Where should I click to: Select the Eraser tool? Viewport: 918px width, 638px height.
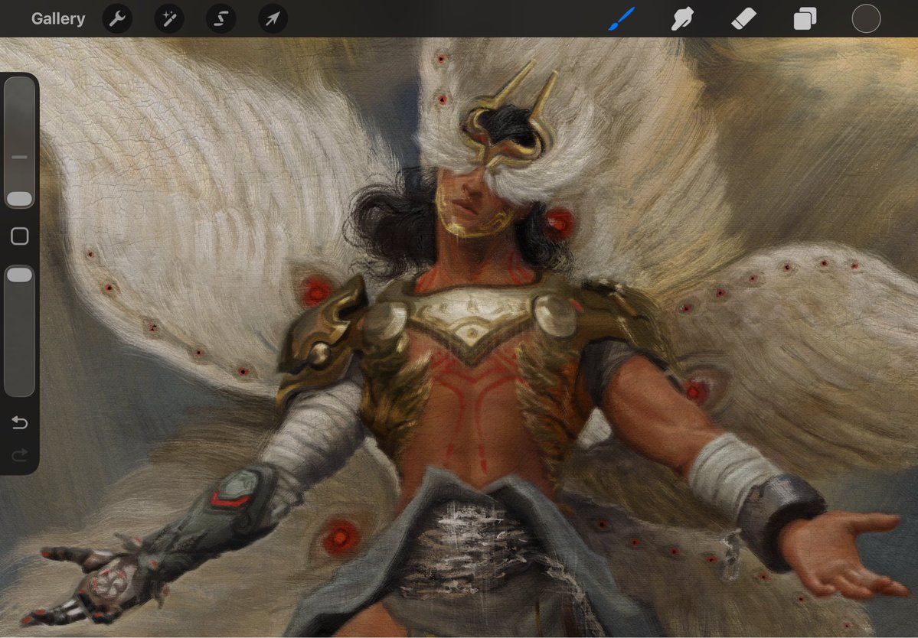743,18
